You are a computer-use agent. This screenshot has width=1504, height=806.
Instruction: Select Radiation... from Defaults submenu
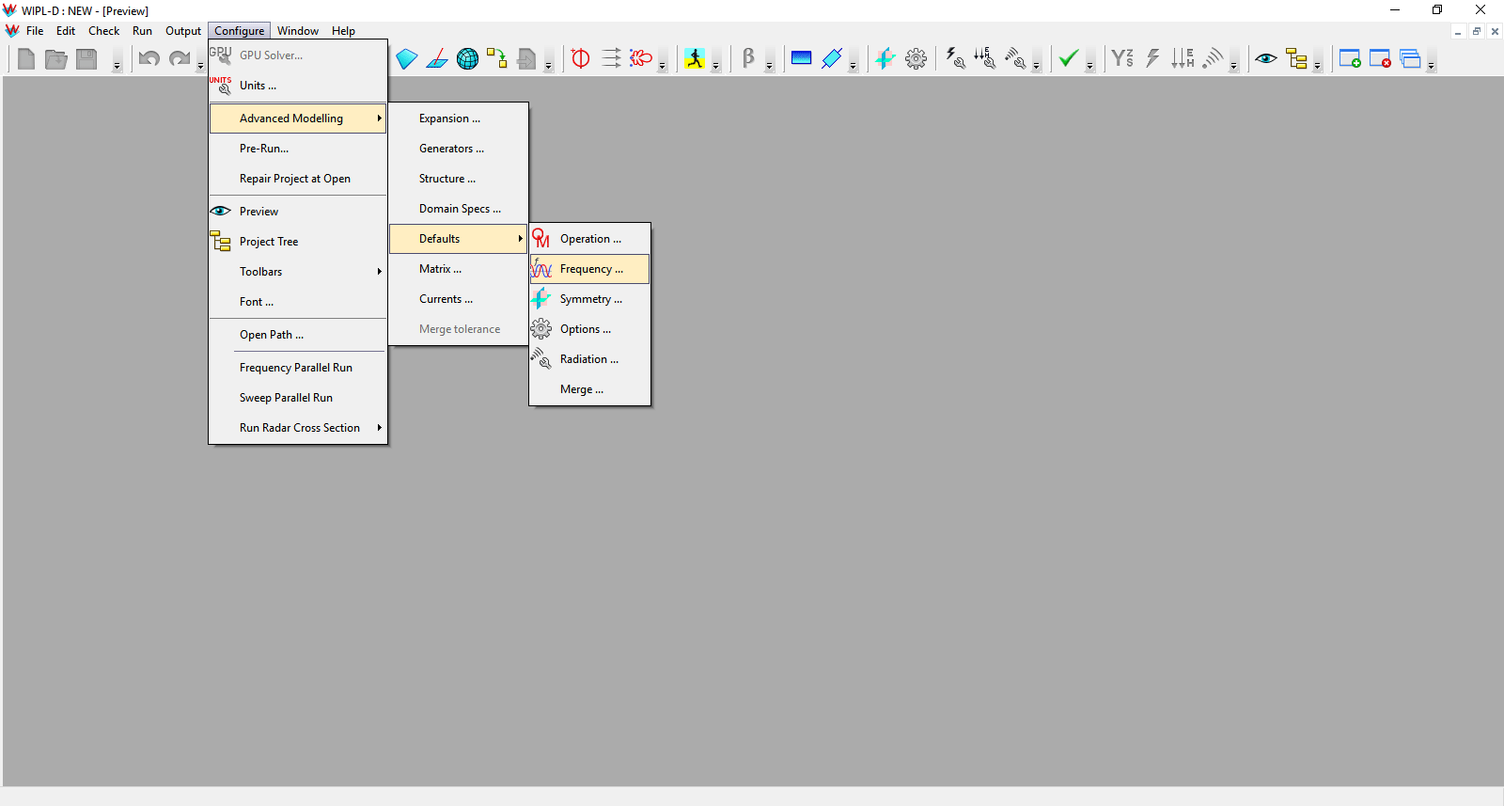coord(588,359)
